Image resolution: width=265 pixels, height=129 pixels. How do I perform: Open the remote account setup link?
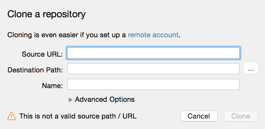[x=153, y=35]
